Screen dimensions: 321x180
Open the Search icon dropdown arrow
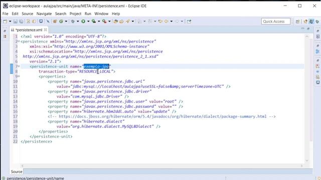pos(132,21)
